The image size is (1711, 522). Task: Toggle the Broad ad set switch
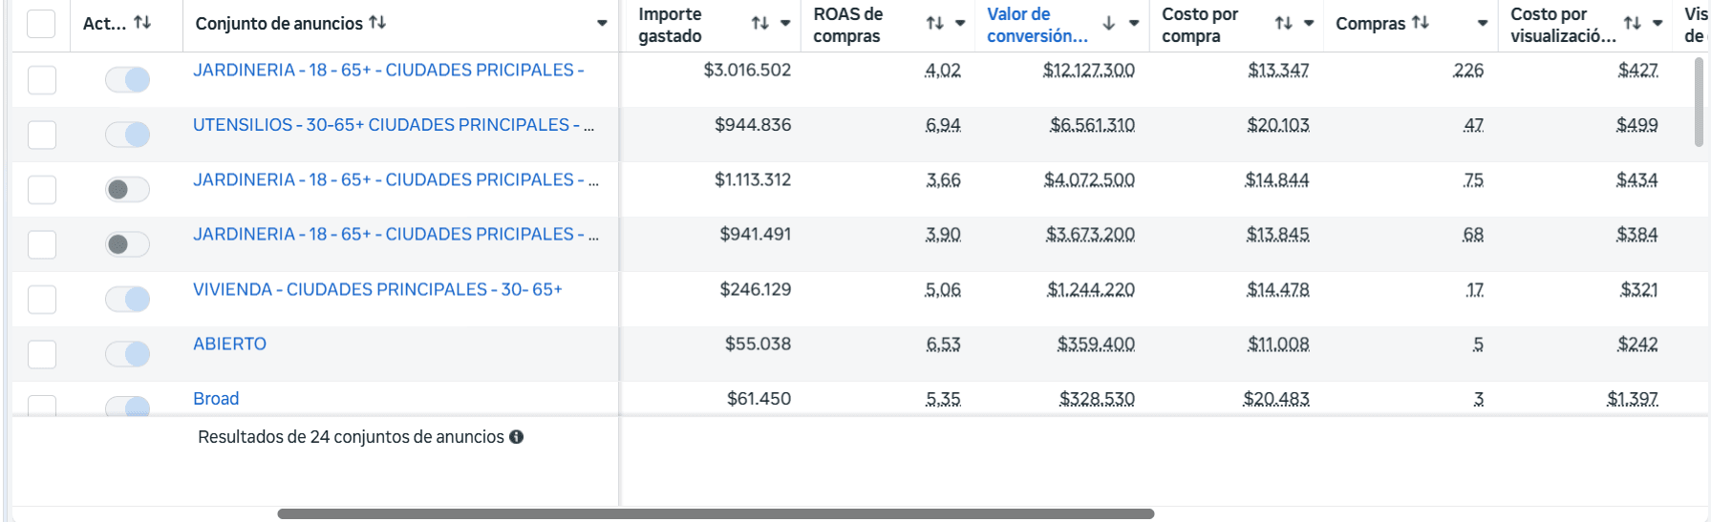point(128,407)
